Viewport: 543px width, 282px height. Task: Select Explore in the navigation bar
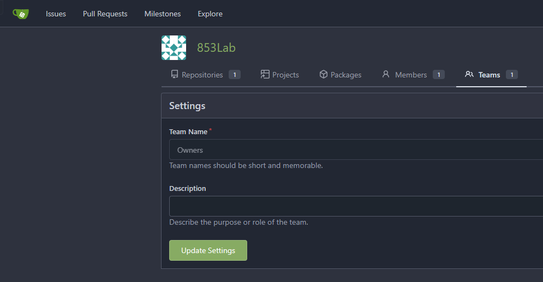pyautogui.click(x=210, y=14)
